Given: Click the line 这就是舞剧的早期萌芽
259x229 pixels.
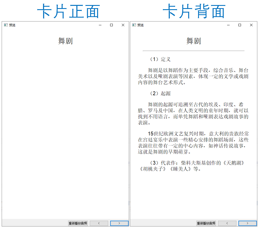Looking at the screenshot, I should pos(165,152).
